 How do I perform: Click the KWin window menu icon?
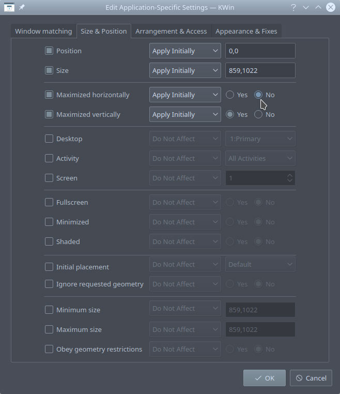tap(9, 8)
